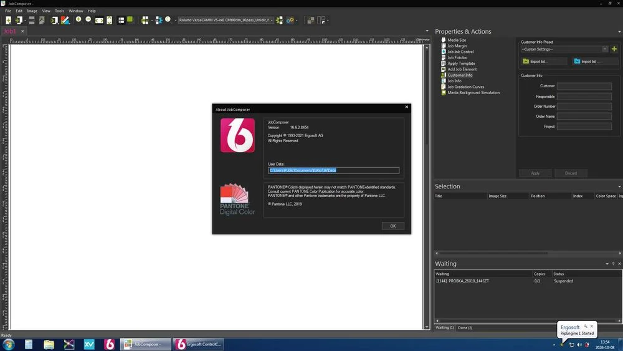Open the Edit menu
This screenshot has height=351, width=623.
coord(19,11)
